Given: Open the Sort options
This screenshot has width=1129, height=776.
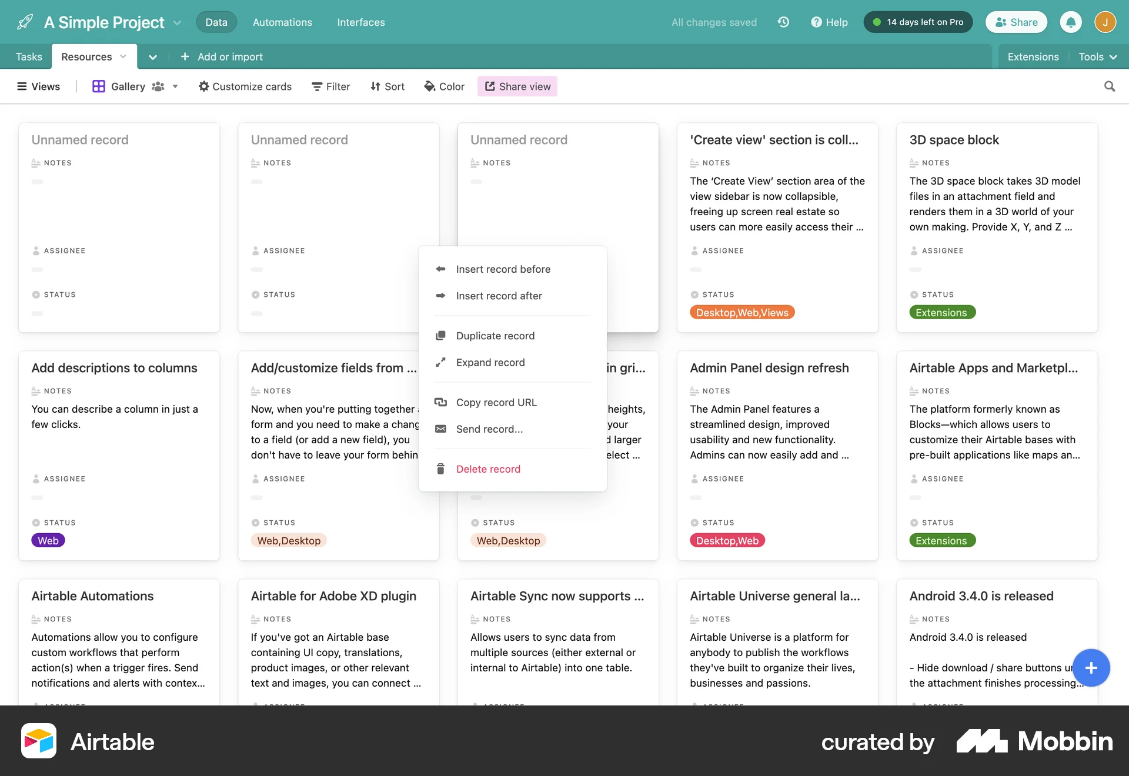Looking at the screenshot, I should [x=387, y=86].
